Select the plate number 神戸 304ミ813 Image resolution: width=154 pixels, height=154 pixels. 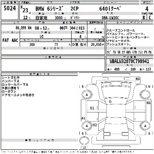tap(72, 28)
